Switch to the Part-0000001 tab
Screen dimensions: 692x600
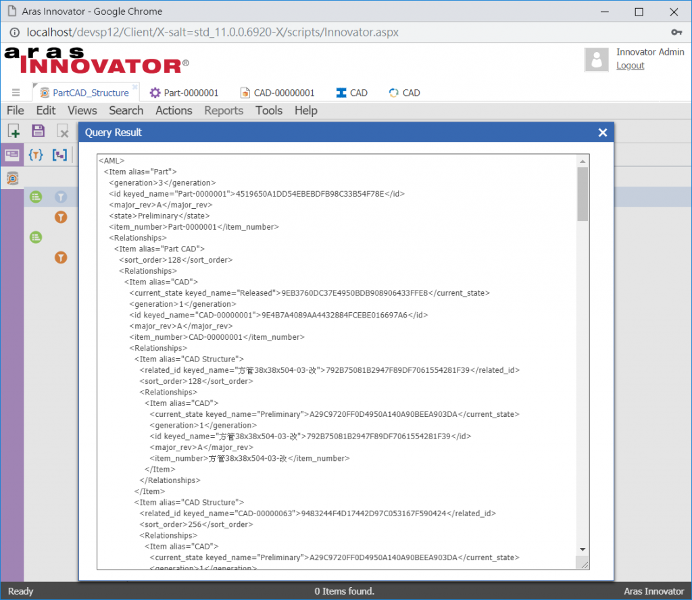pos(184,93)
